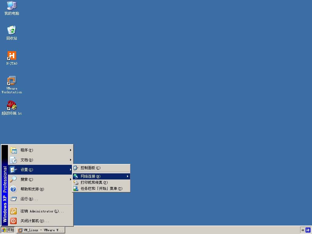Open 搜索(C) in the Start menu
This screenshot has height=234, width=312.
tap(41, 179)
